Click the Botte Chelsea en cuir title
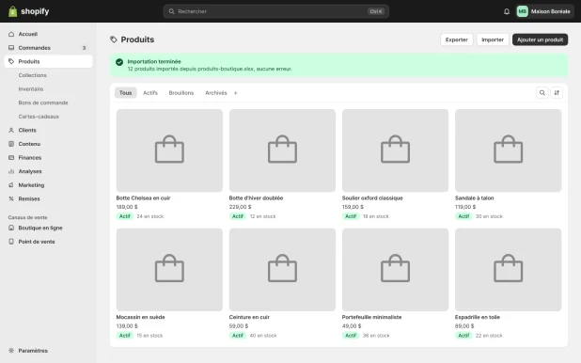 (x=143, y=198)
